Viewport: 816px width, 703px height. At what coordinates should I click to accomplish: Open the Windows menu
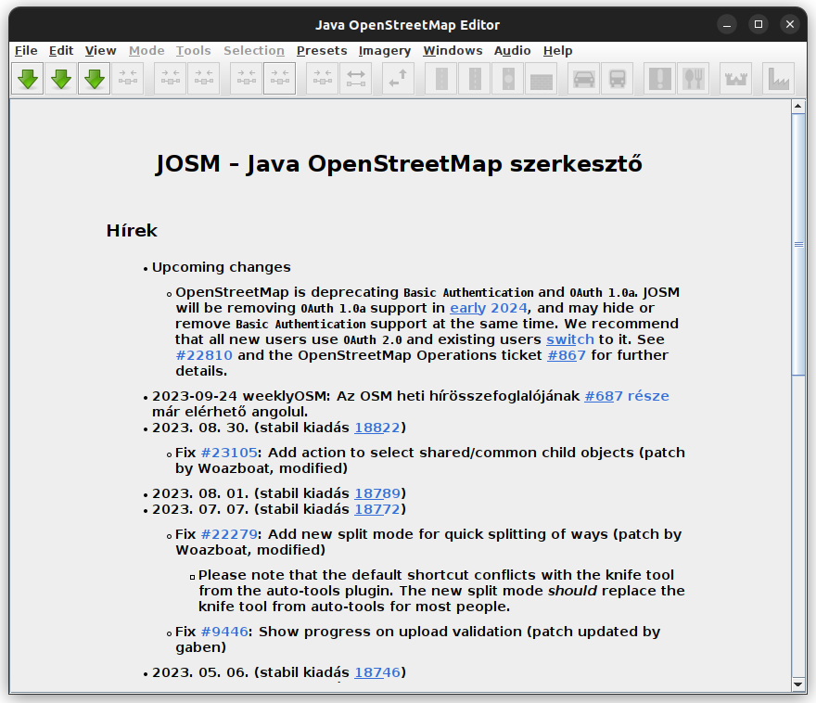click(453, 50)
